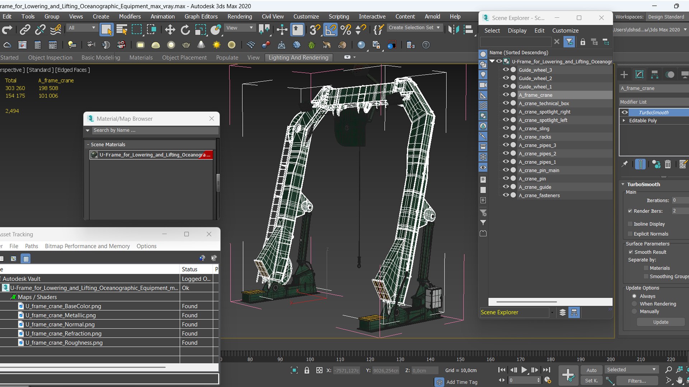The image size is (689, 387).
Task: Toggle visibility eye for A_crane_sling
Action: (506, 128)
